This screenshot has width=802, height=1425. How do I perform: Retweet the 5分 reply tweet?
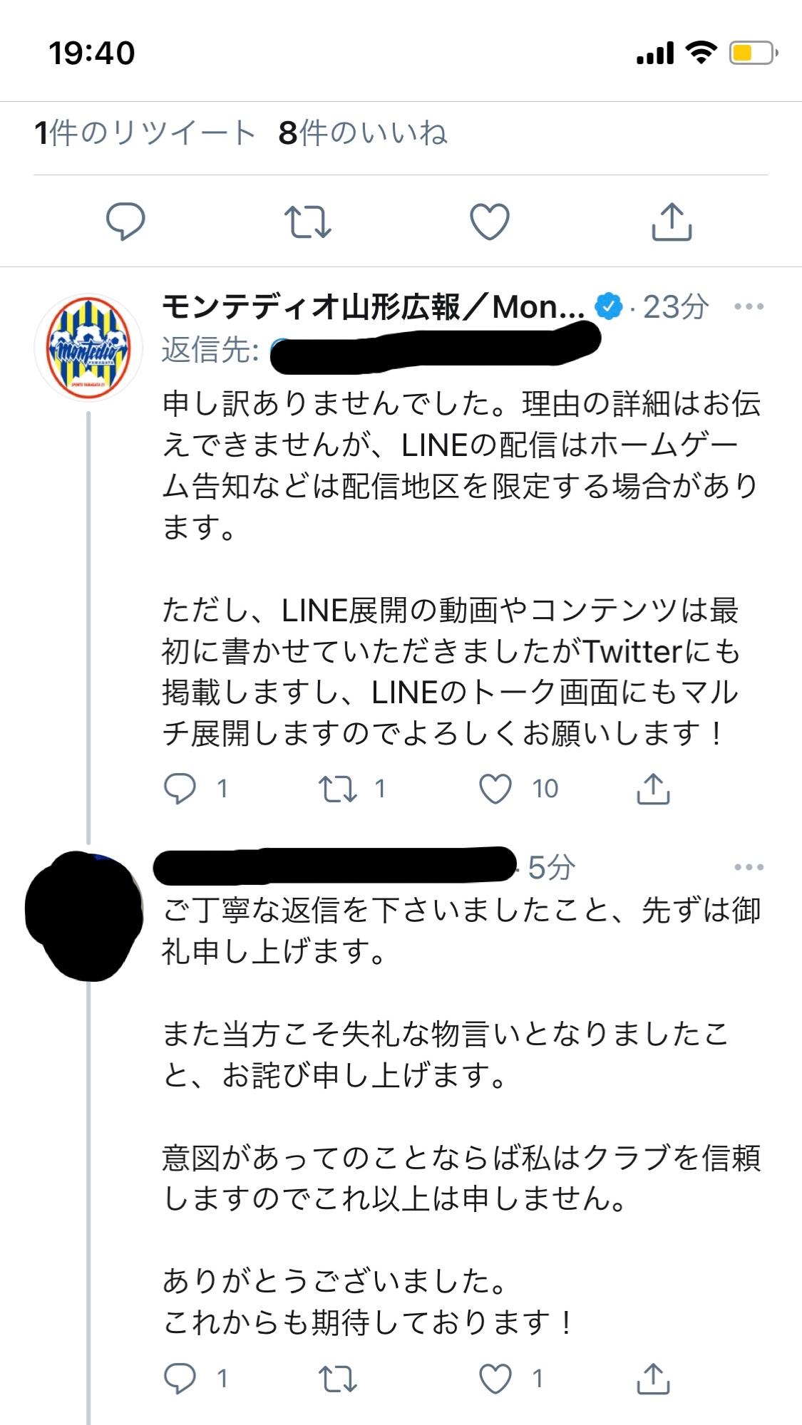[x=337, y=1379]
